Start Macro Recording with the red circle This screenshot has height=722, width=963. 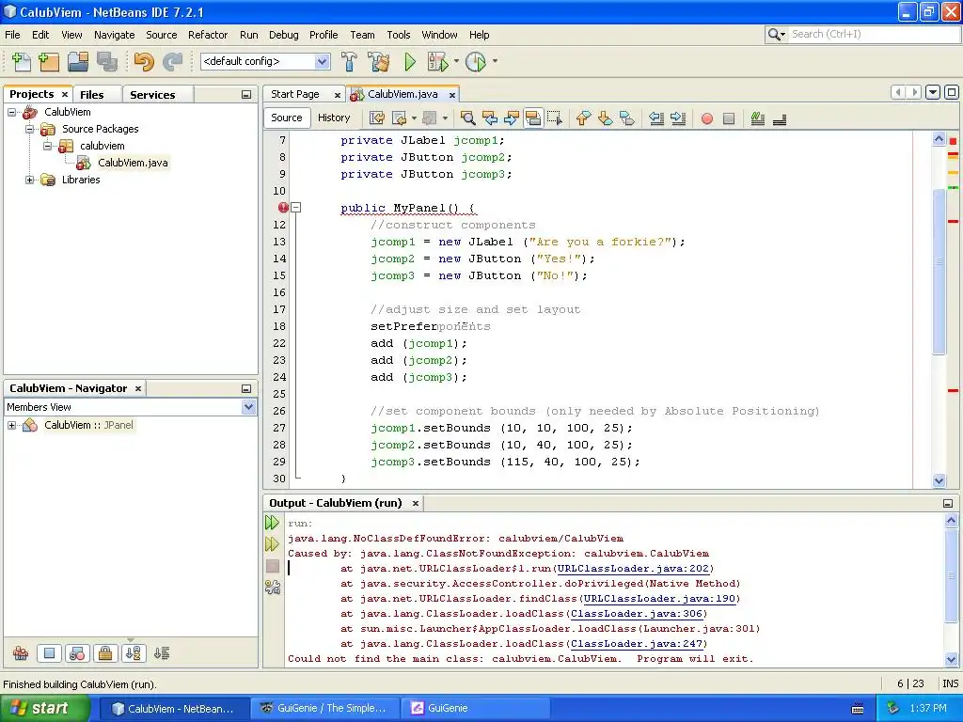[x=707, y=118]
